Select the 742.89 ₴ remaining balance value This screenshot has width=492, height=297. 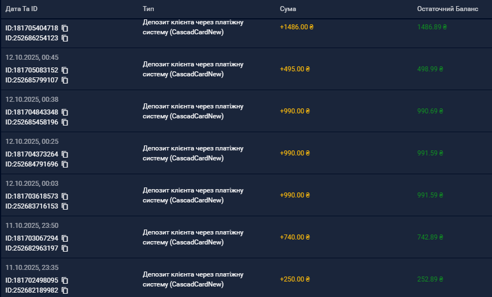pos(431,237)
